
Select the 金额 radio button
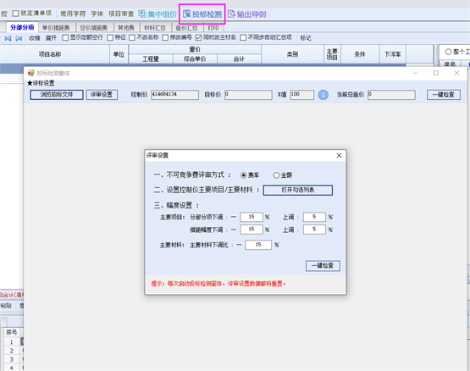point(276,175)
